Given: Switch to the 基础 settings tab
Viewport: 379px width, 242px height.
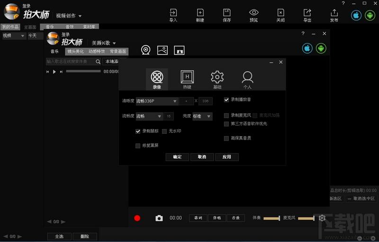Looking at the screenshot, I should point(217,79).
